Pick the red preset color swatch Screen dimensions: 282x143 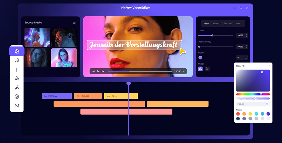pos(238,114)
